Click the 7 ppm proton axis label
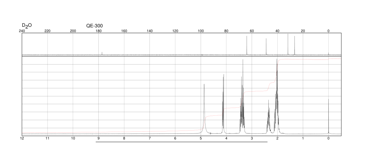This screenshot has height=157, width=365. point(150,139)
